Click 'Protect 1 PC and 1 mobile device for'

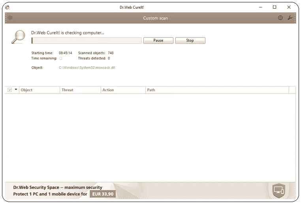point(50,194)
